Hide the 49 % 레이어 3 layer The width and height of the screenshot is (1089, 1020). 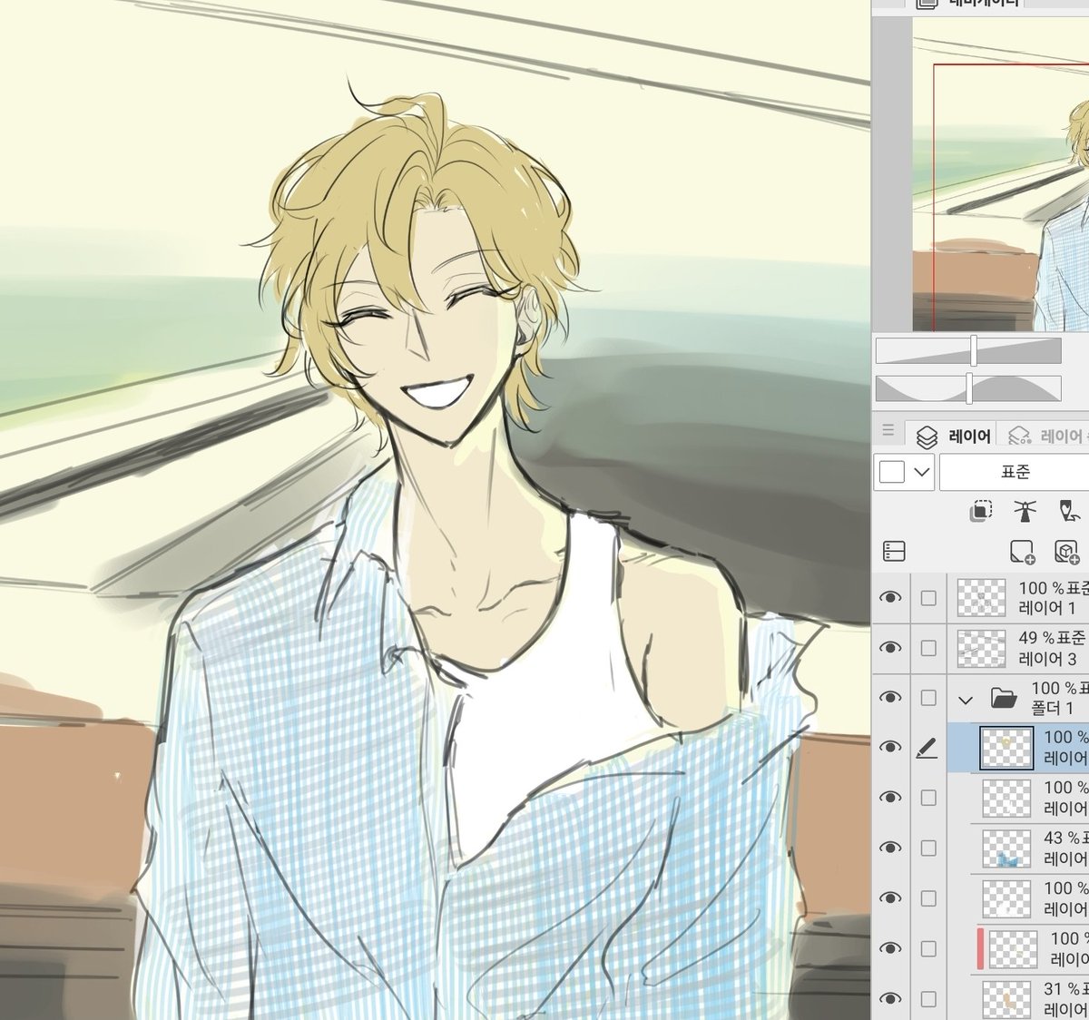(891, 648)
